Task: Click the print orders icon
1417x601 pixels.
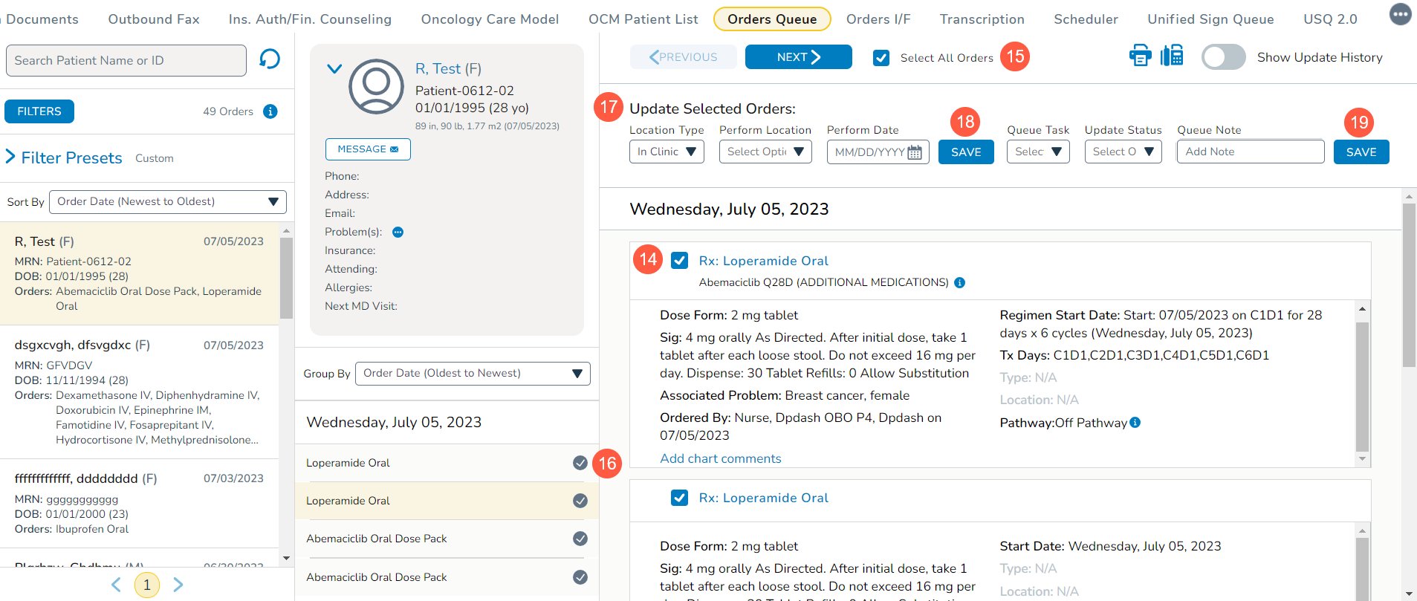Action: pos(1140,56)
